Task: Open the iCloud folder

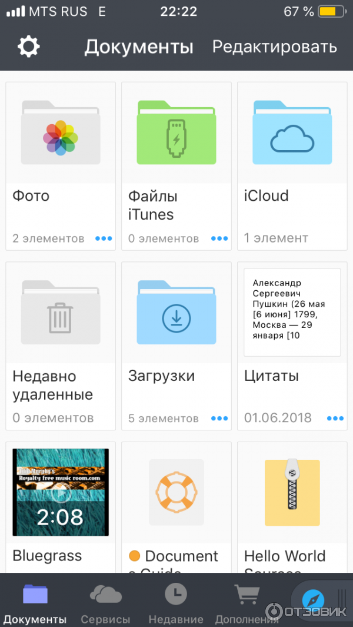Action: (292, 132)
